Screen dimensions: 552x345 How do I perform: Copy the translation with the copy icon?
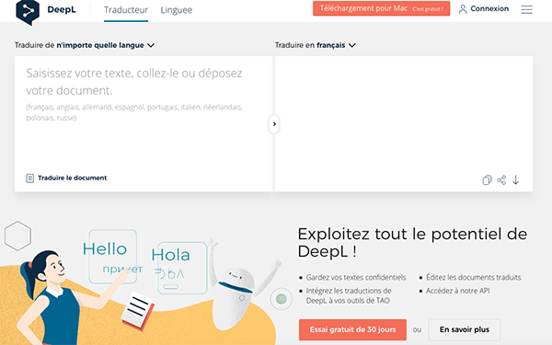tap(487, 180)
